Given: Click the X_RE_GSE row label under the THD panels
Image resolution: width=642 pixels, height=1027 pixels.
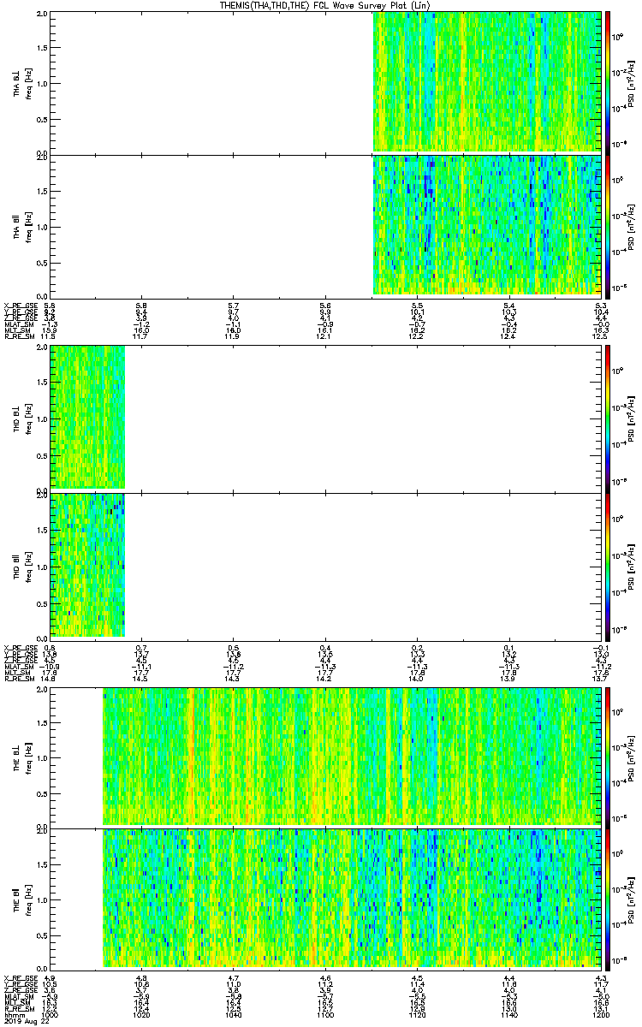Looking at the screenshot, I should 21,647.
